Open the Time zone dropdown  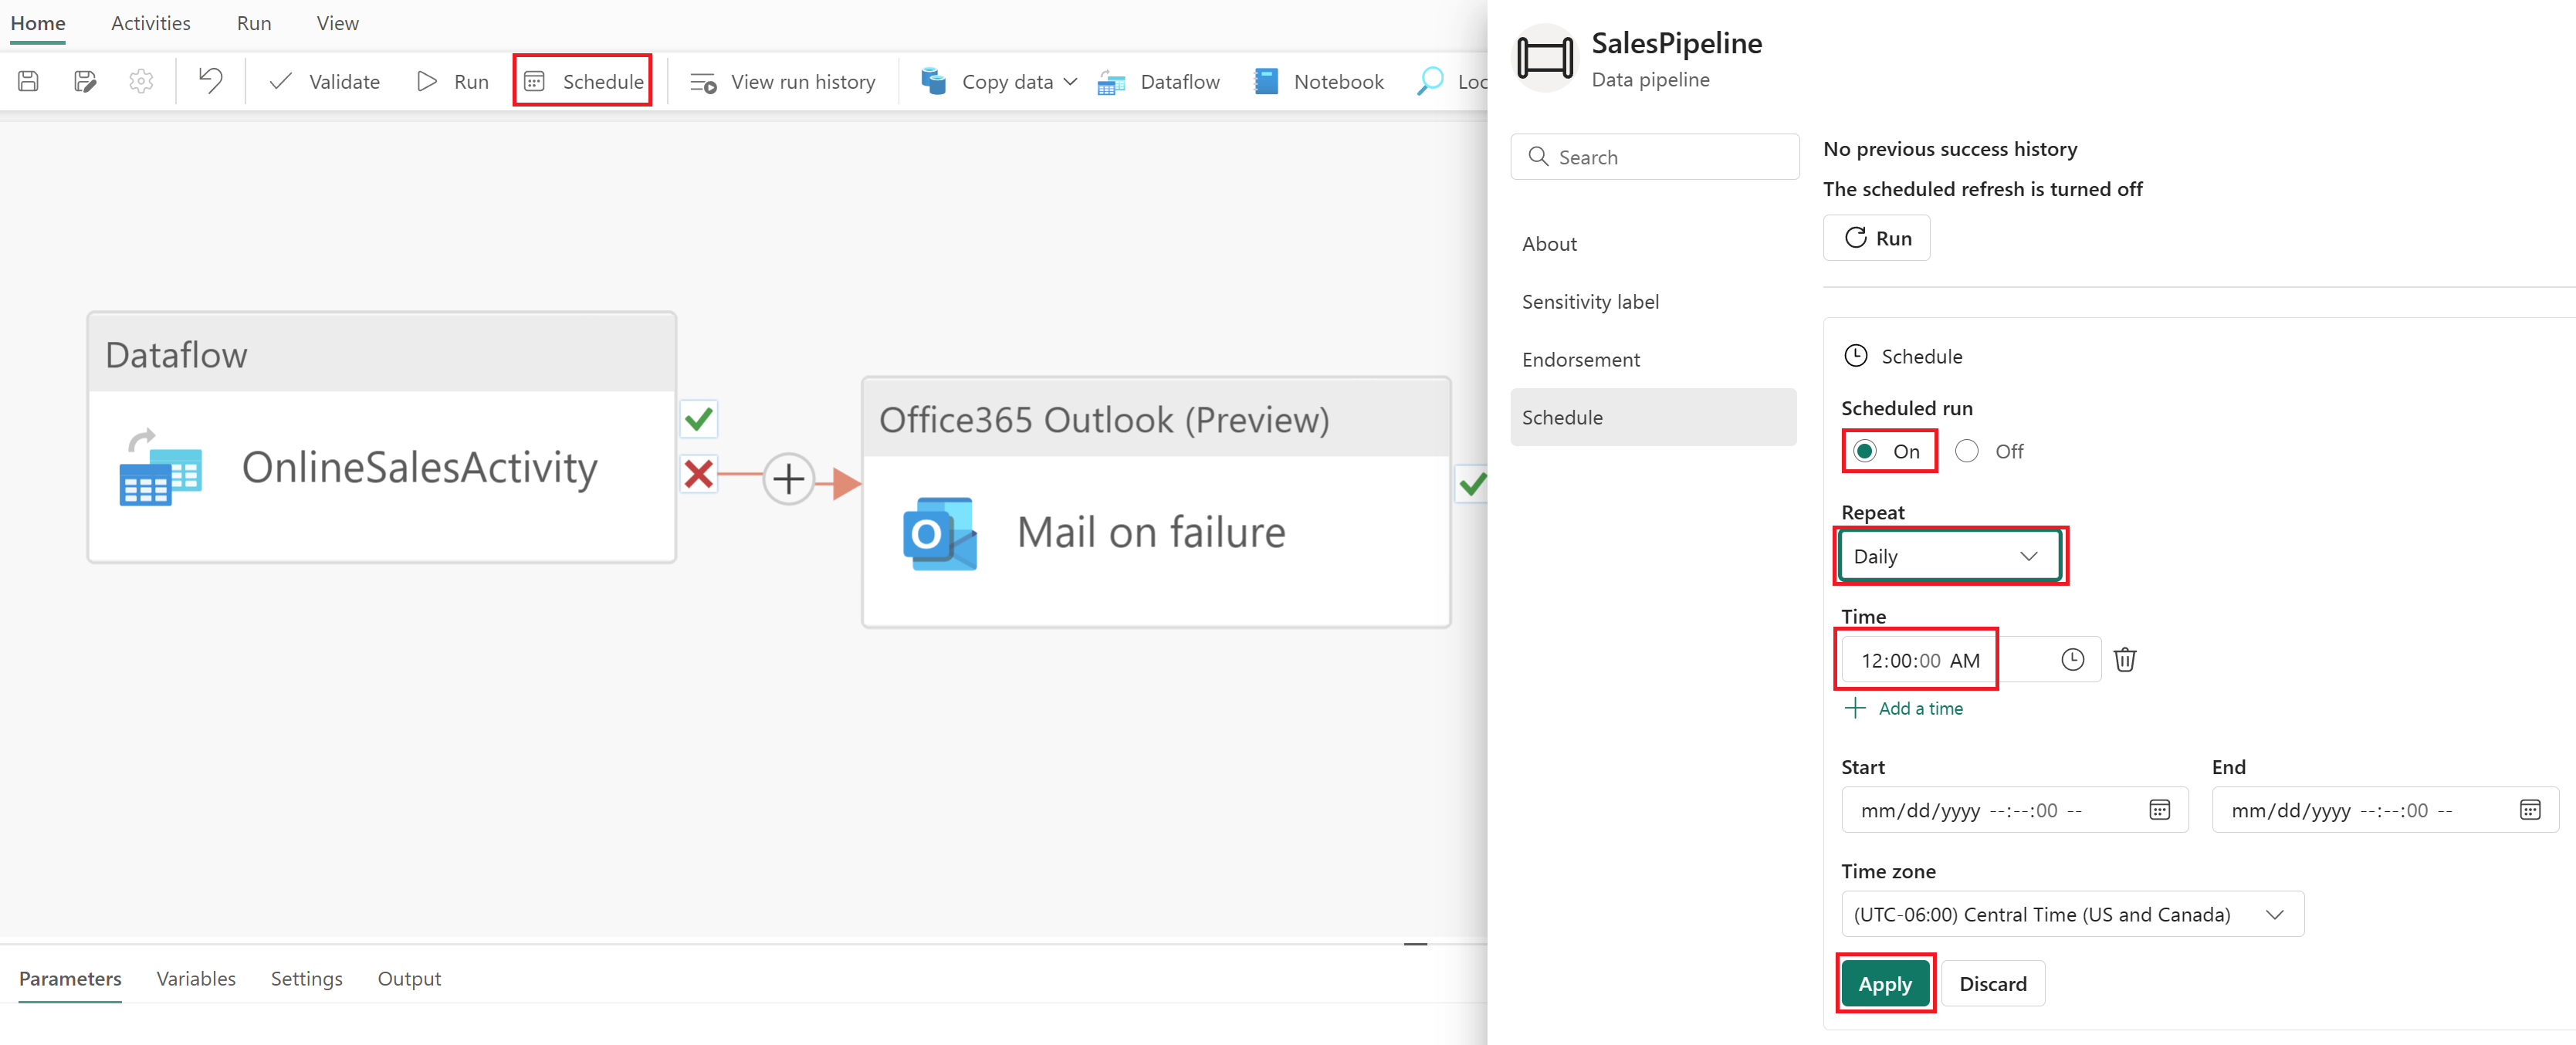pyautogui.click(x=2071, y=914)
